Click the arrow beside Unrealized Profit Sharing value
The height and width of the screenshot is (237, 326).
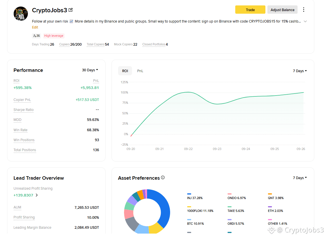(37, 195)
